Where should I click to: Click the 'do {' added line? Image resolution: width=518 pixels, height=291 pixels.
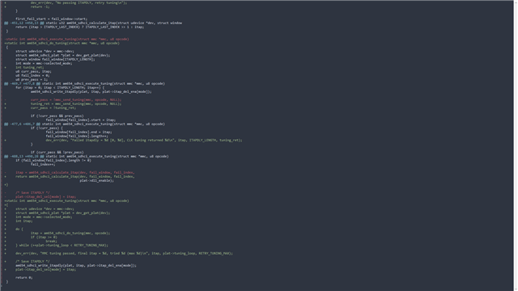(19, 229)
